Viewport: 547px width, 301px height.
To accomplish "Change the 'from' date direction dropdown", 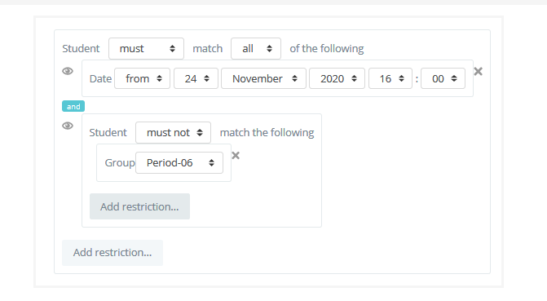I will [143, 78].
